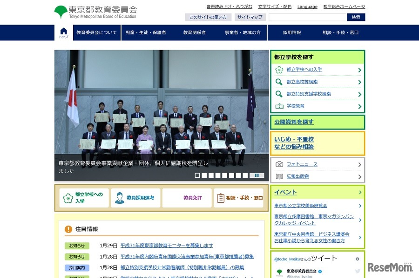Screen dimensions: 419x278
Task: Pause the slideshow with the pause control
Action: click(x=257, y=175)
